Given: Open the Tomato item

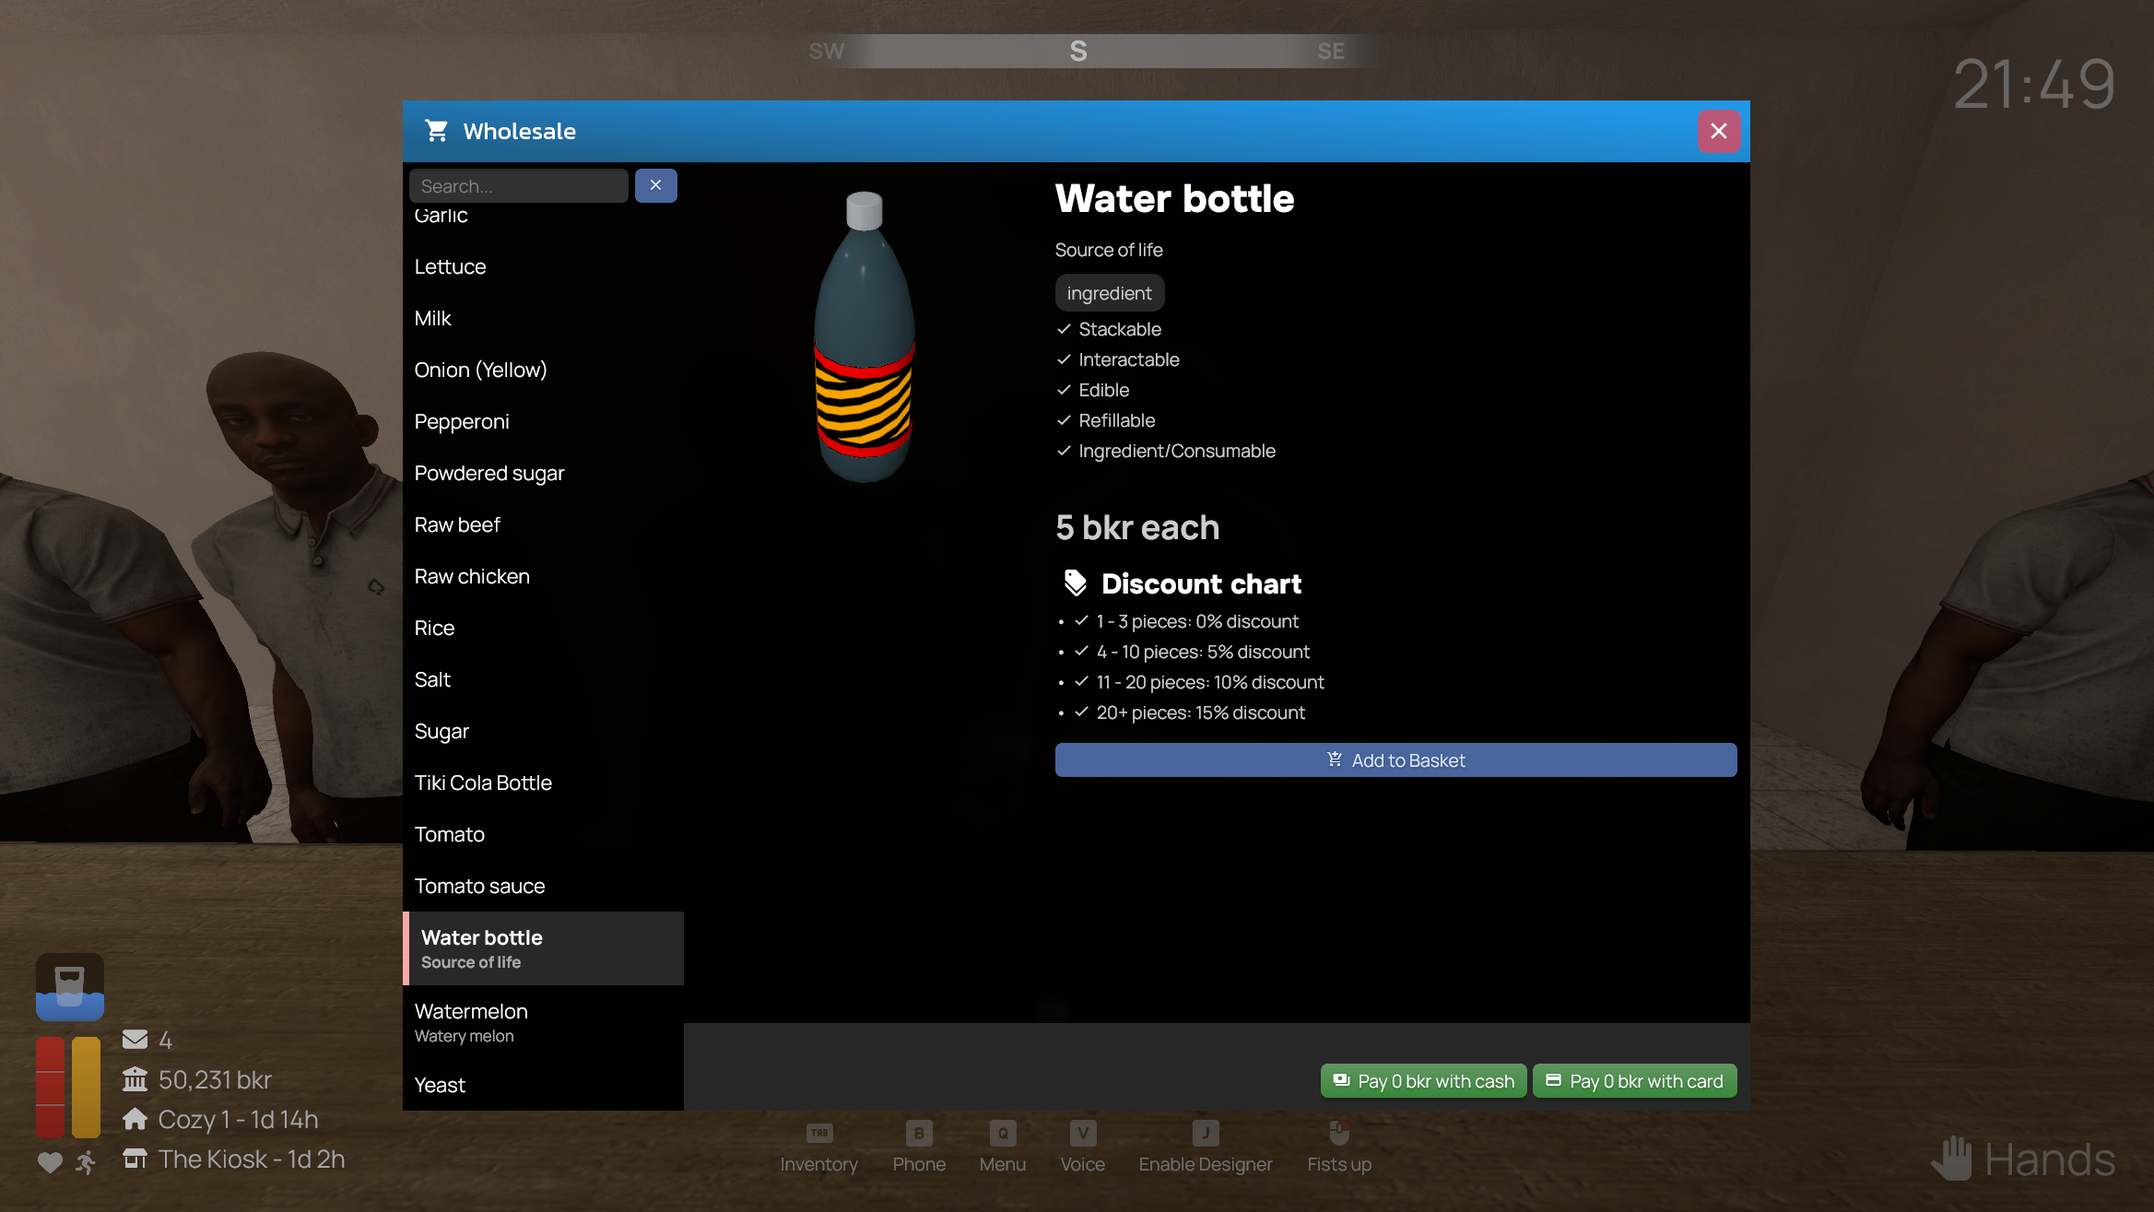Looking at the screenshot, I should [543, 834].
